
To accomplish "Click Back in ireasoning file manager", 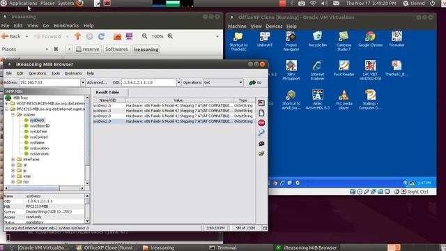I will [11, 36].
